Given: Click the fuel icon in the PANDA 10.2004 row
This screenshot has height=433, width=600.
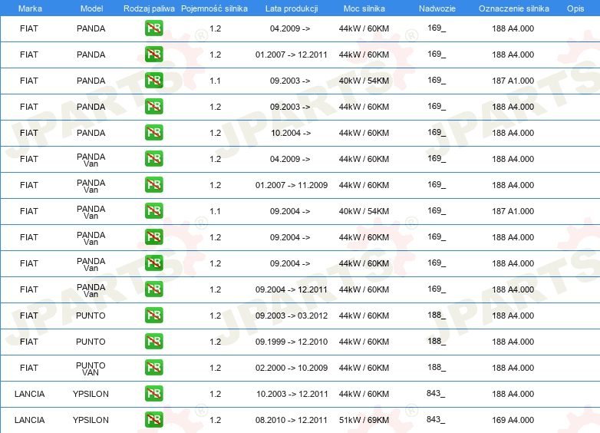Looking at the screenshot, I should pos(153,133).
